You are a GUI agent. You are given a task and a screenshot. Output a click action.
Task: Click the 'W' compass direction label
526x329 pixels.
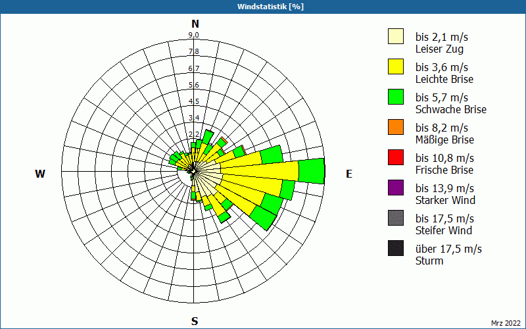40,174
